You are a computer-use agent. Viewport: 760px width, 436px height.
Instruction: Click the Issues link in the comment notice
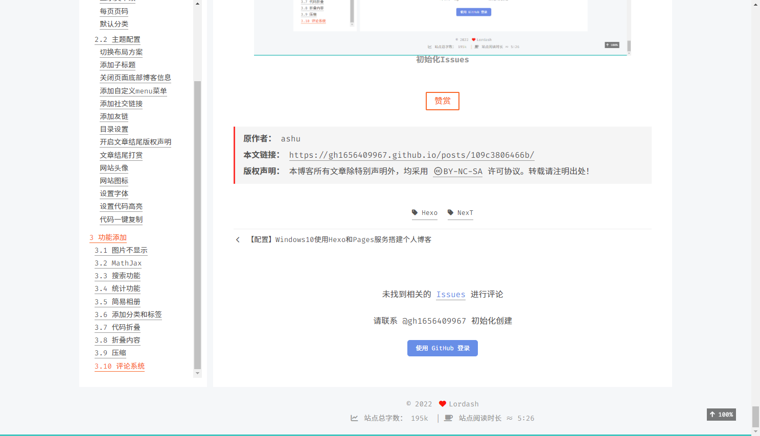[x=450, y=294]
